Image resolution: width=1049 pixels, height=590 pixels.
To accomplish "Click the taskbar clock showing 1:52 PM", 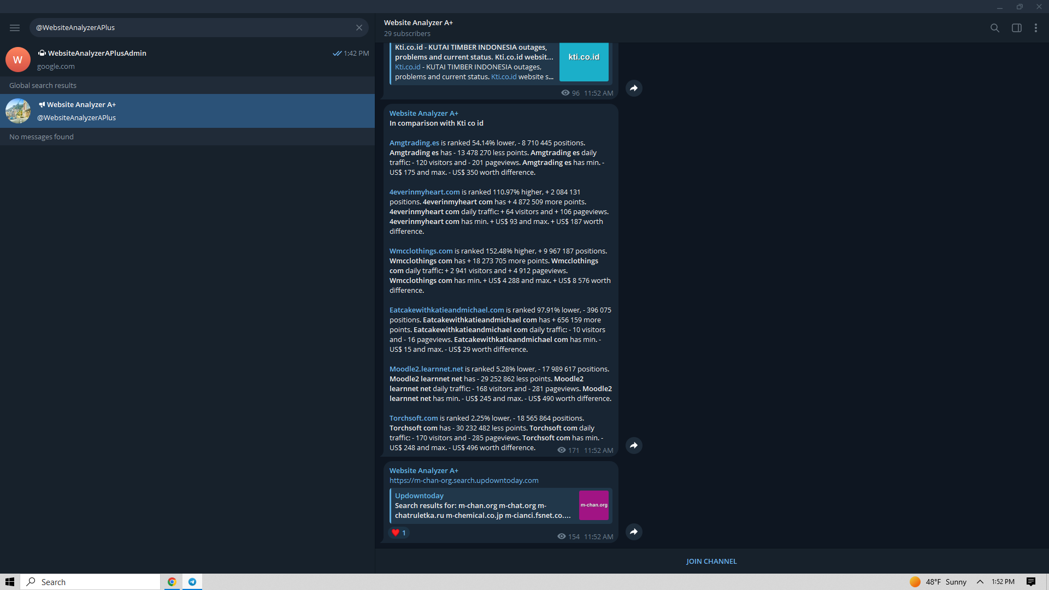I will coord(1003,582).
